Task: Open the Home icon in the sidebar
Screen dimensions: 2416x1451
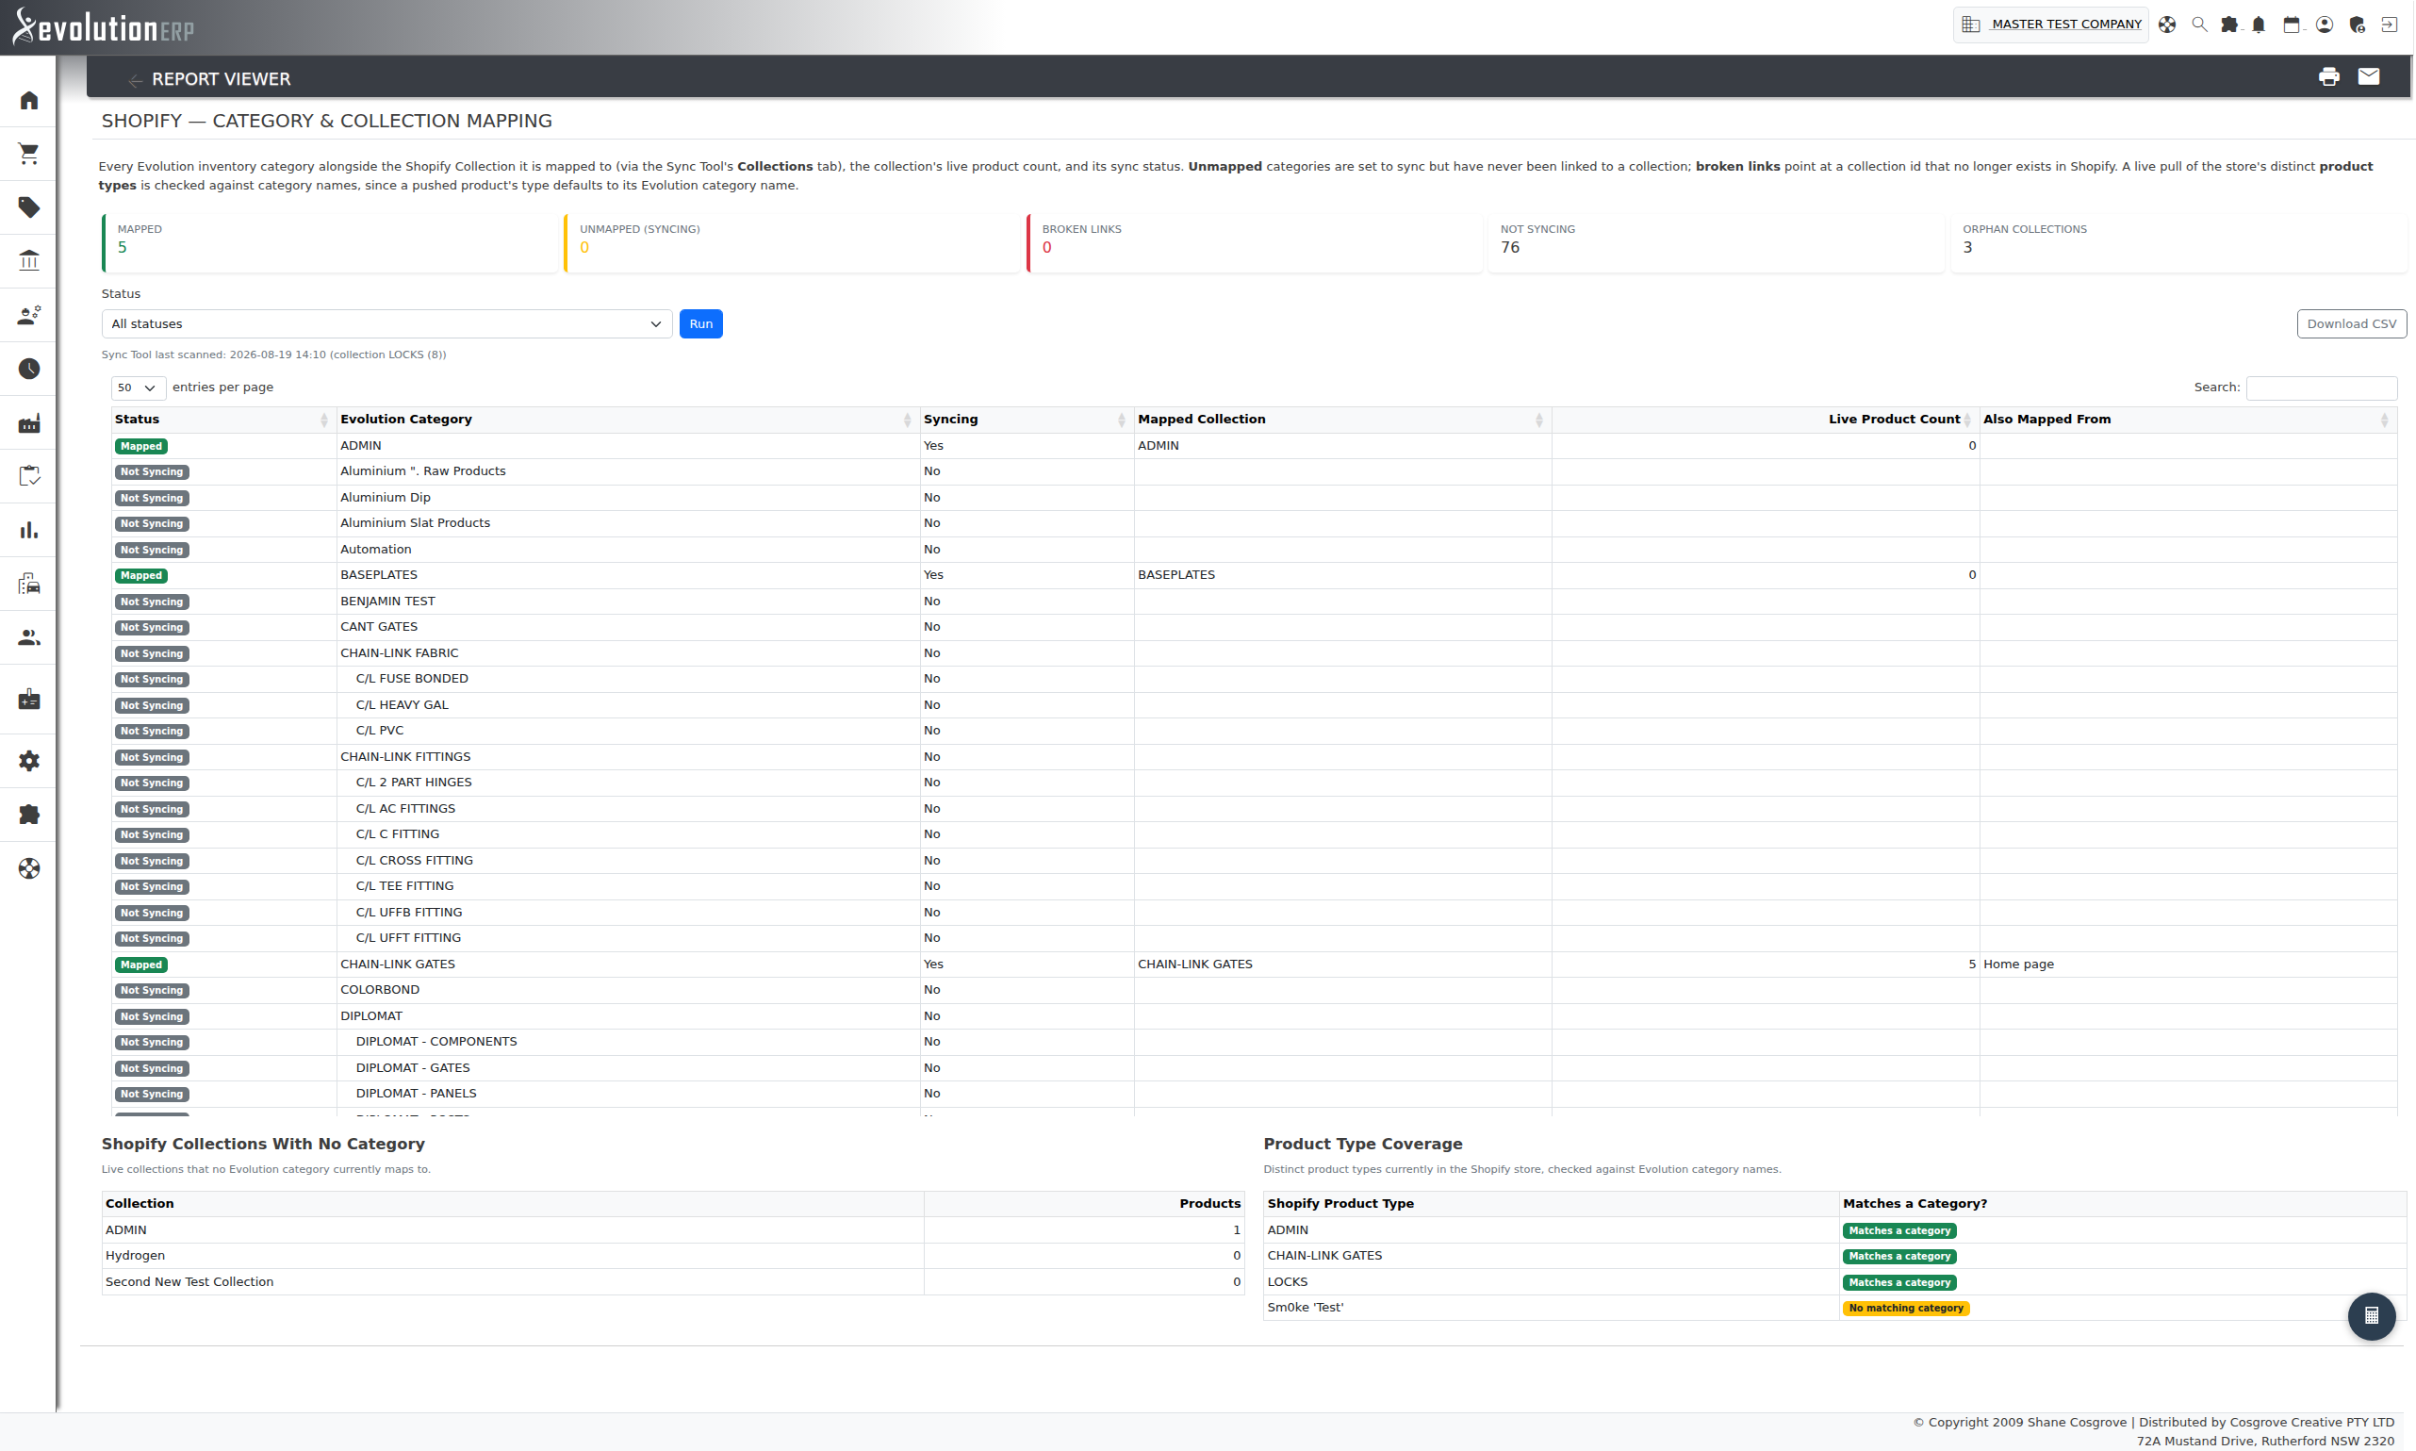Action: (29, 100)
